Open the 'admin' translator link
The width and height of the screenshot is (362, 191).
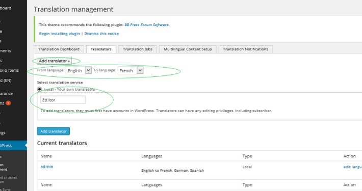pyautogui.click(x=47, y=167)
